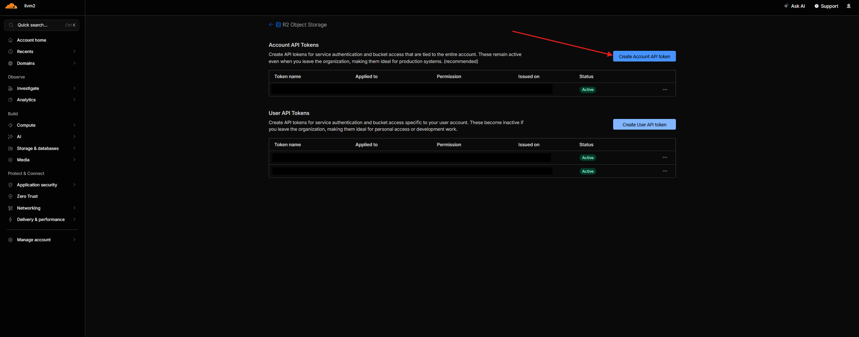Click the Ask AI sparkle icon
This screenshot has height=337, width=859.
tap(786, 6)
